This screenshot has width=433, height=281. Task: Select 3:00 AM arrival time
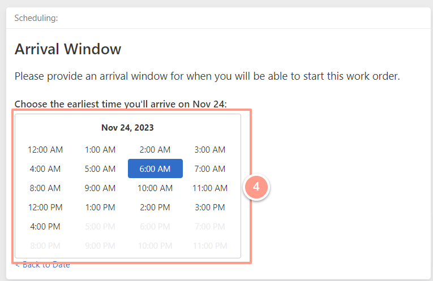pos(210,149)
